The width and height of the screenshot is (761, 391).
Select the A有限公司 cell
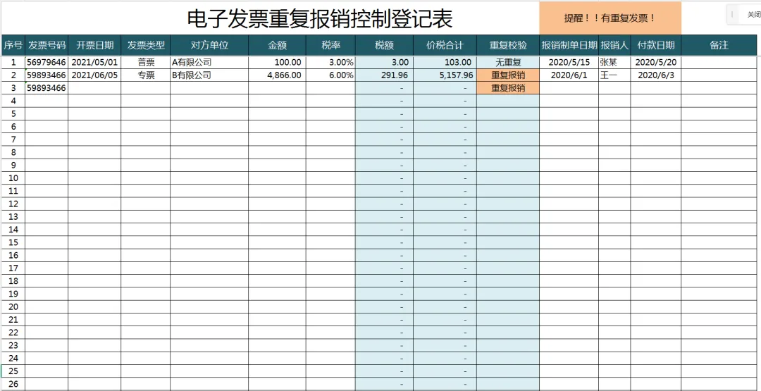tap(209, 62)
